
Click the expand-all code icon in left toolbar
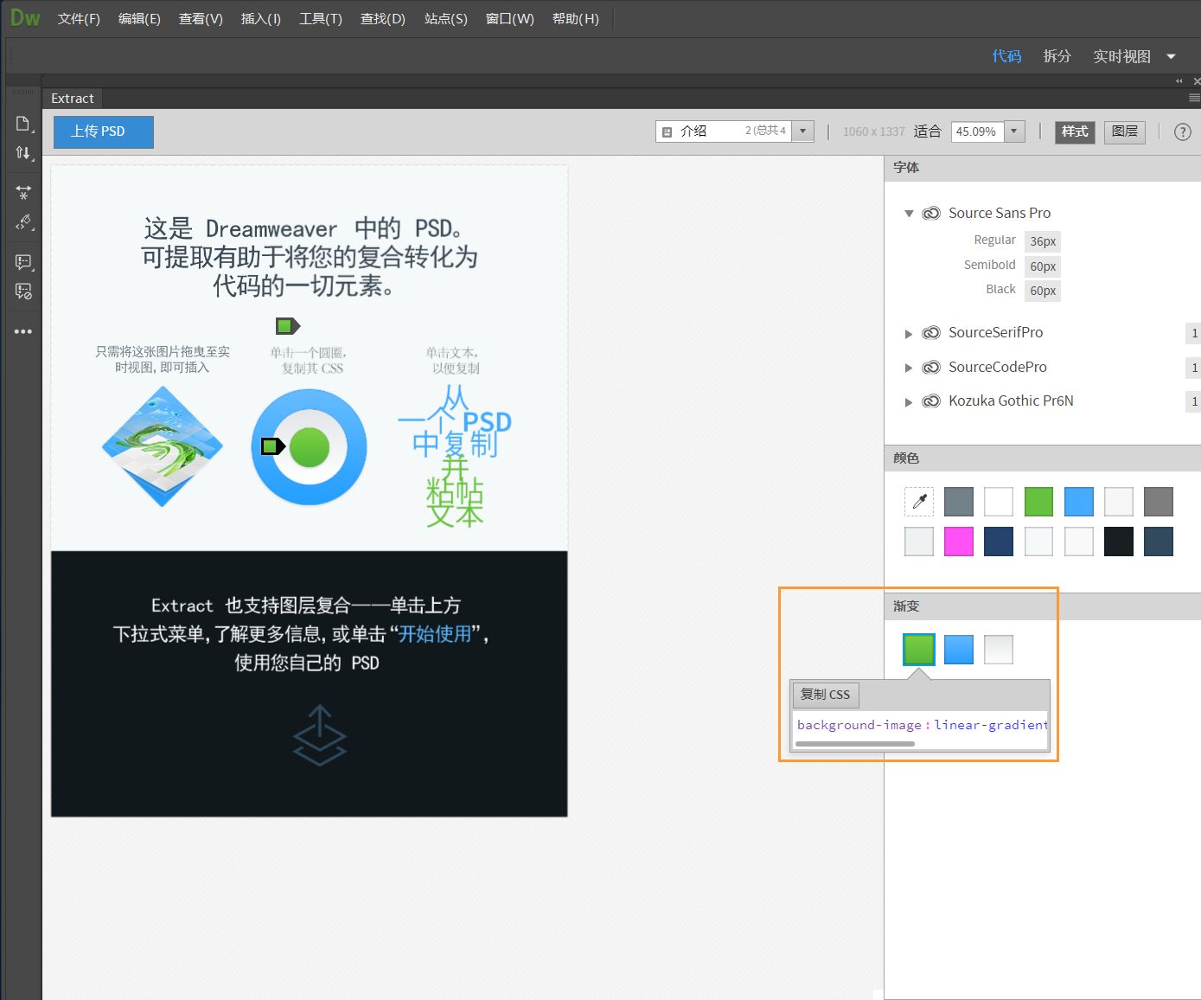pos(23,192)
